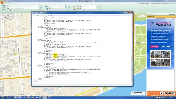176x99 pixels.
Task: Click the route planning icon in 2GIS ribbon
Action: 46,8
